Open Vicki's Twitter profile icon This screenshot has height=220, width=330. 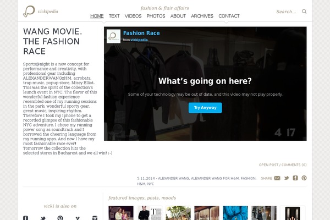point(43,218)
